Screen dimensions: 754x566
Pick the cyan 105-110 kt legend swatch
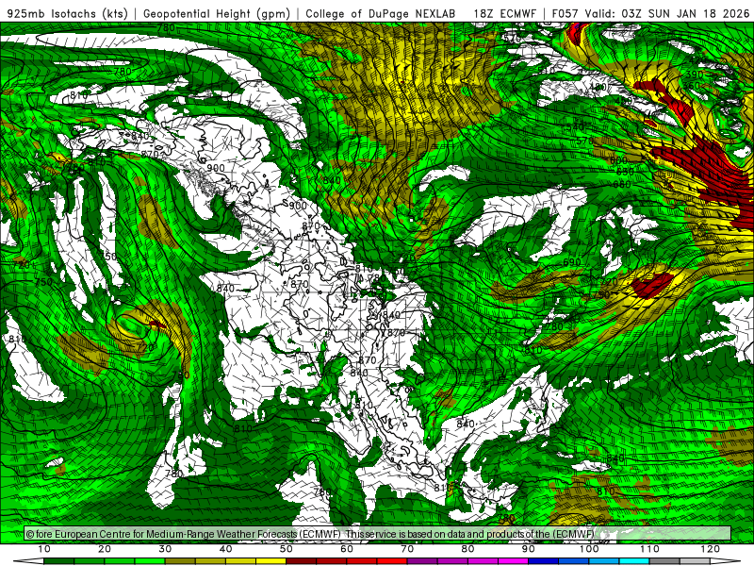click(x=634, y=561)
